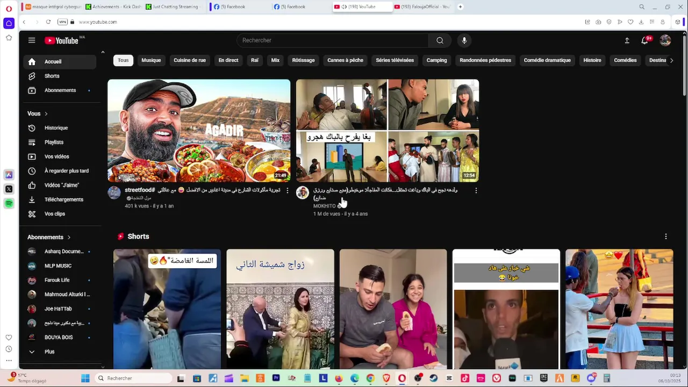The image size is (688, 387).
Task: Select the Musique filter chip
Action: [151, 60]
